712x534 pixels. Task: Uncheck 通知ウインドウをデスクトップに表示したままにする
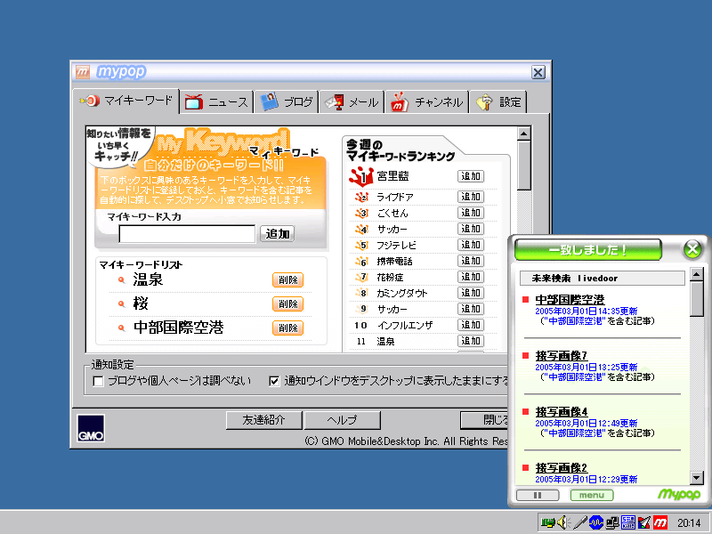274,381
